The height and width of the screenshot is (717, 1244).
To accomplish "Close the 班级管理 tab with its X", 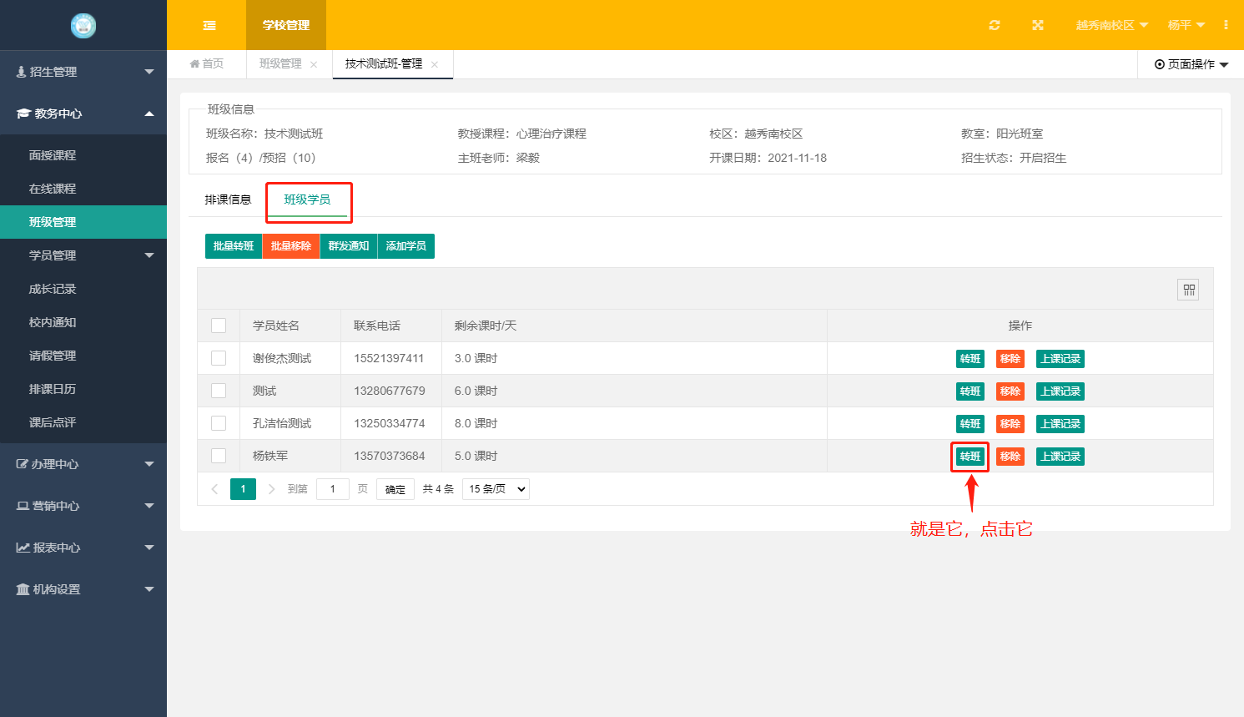I will tap(314, 64).
